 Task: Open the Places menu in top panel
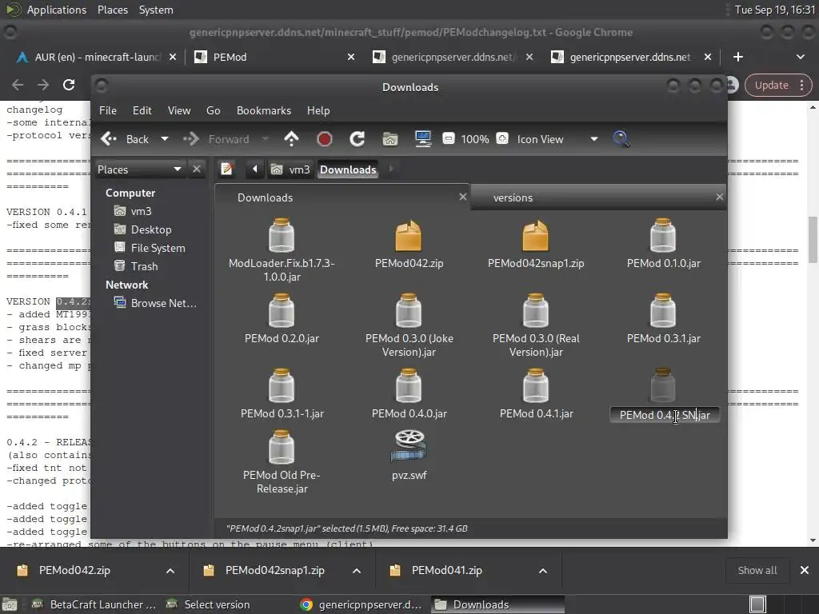pyautogui.click(x=112, y=10)
